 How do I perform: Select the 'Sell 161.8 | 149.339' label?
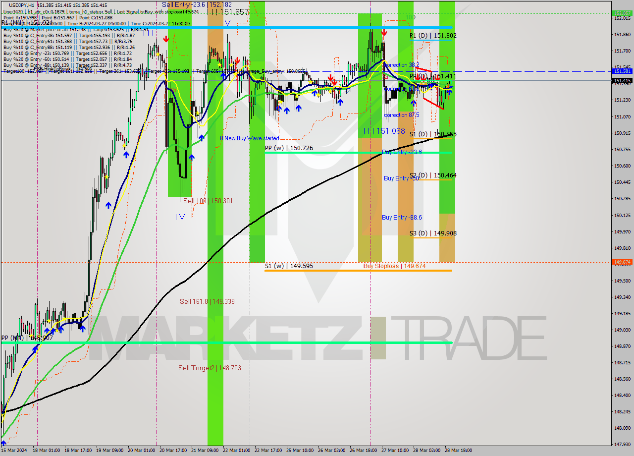tap(207, 301)
